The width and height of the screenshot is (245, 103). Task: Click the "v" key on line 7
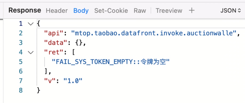tap(50, 81)
